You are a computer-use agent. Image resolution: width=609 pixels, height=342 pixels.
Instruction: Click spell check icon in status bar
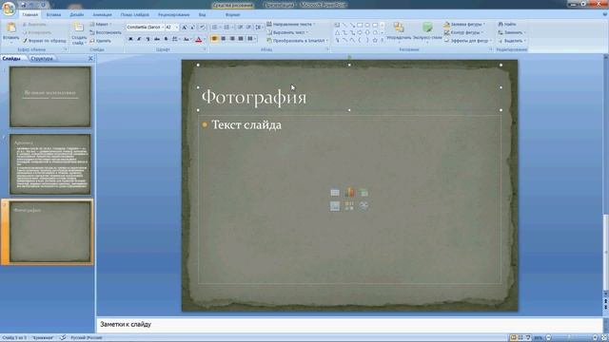[x=63, y=338]
